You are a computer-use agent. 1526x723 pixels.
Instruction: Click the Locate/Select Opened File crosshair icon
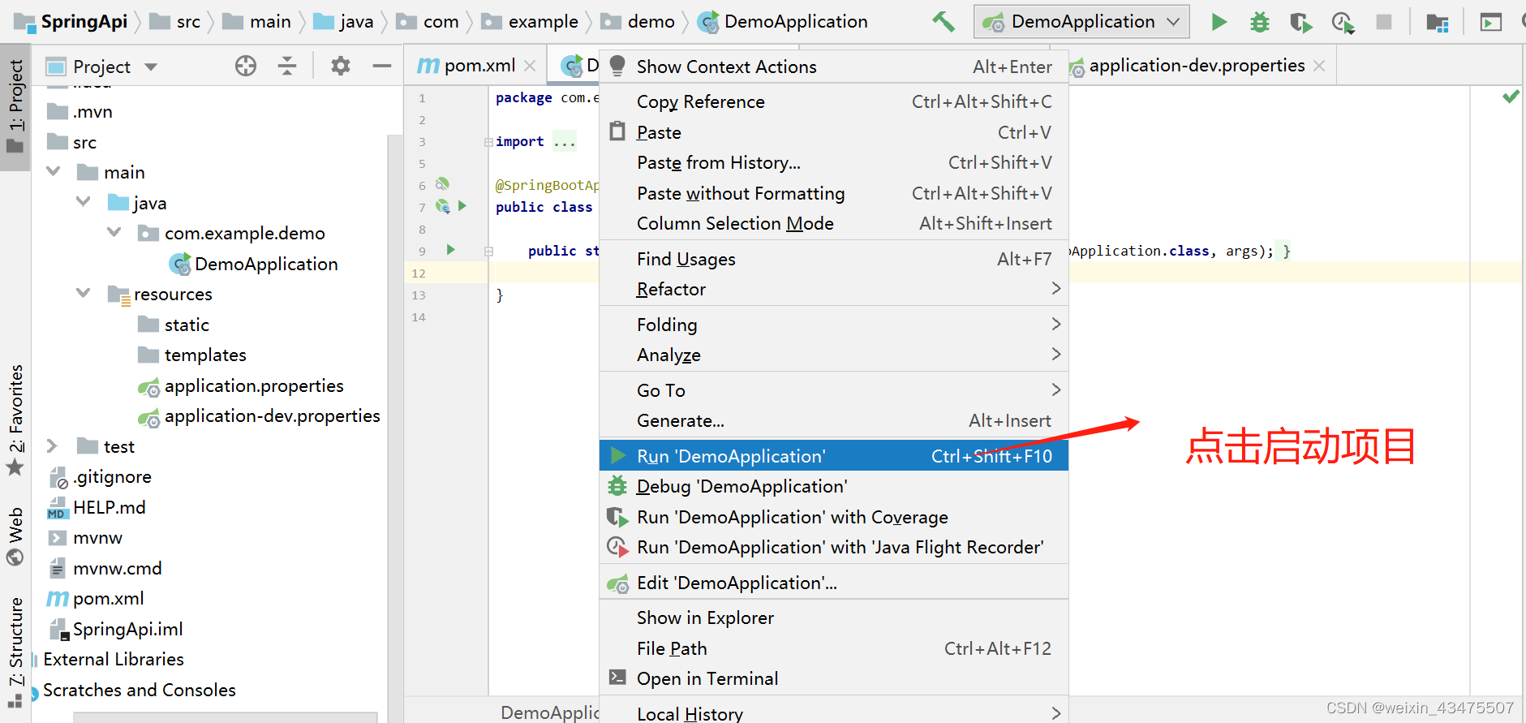pos(245,66)
